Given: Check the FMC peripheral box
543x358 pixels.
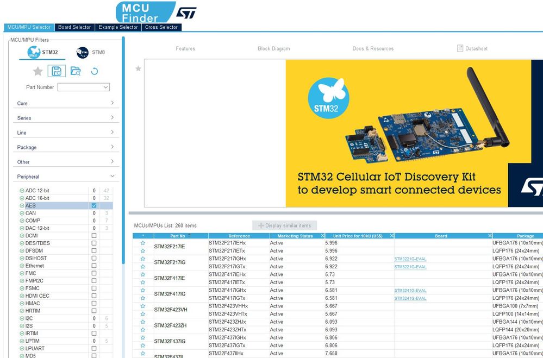Looking at the screenshot, I should point(94,273).
